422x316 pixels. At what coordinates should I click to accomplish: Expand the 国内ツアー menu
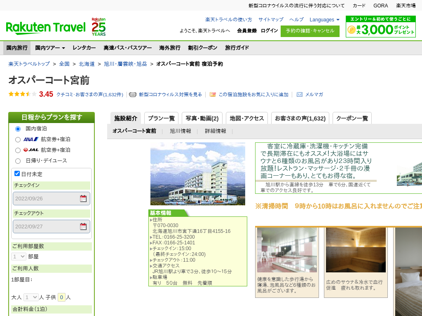(x=50, y=48)
